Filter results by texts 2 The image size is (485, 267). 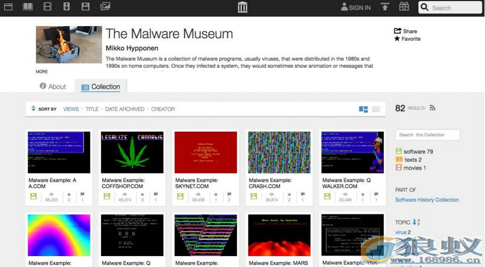(413, 159)
